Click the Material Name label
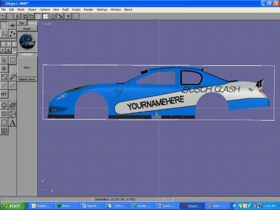The width and height of the screenshot is (280, 210). 27,79
